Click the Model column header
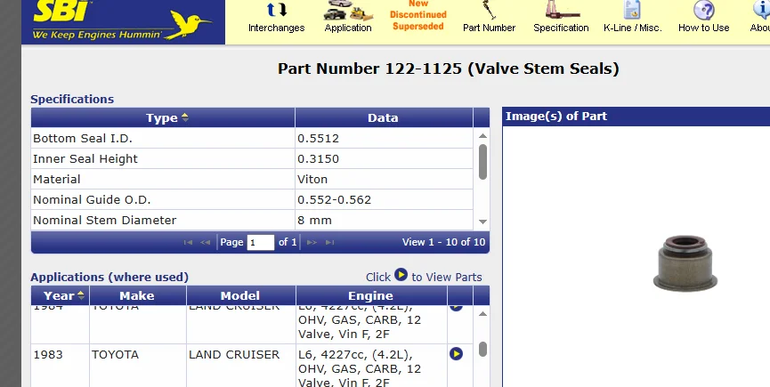The image size is (770, 387). click(x=240, y=295)
